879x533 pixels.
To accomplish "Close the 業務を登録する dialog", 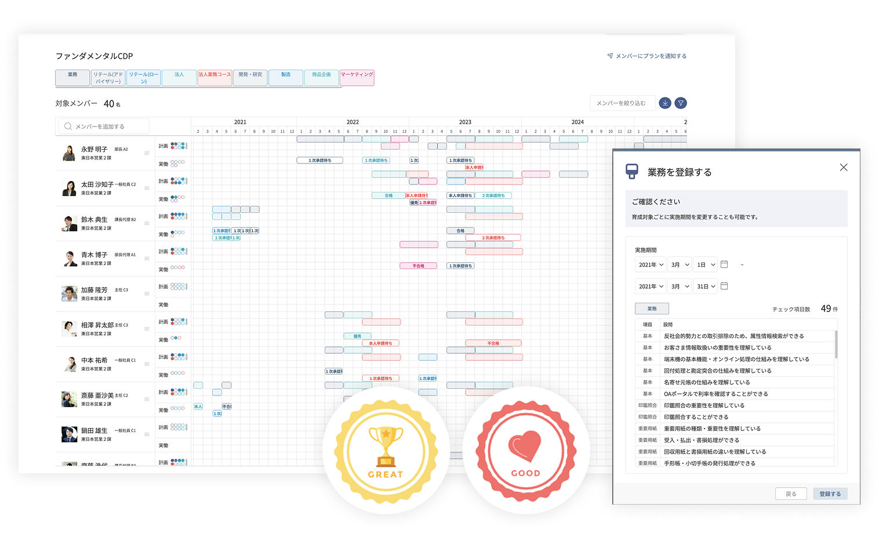I will pyautogui.click(x=844, y=168).
